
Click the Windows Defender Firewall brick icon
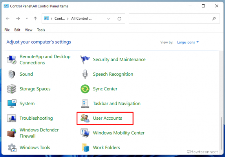point(12,133)
